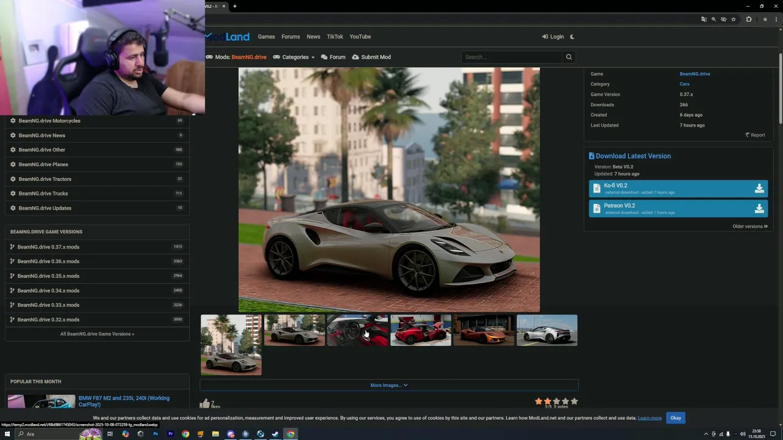
Task: Open the notification center icon
Action: [773, 434]
